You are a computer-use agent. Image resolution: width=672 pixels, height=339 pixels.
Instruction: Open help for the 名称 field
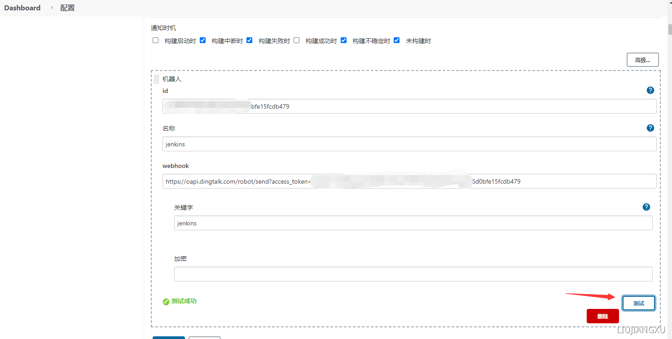[650, 128]
